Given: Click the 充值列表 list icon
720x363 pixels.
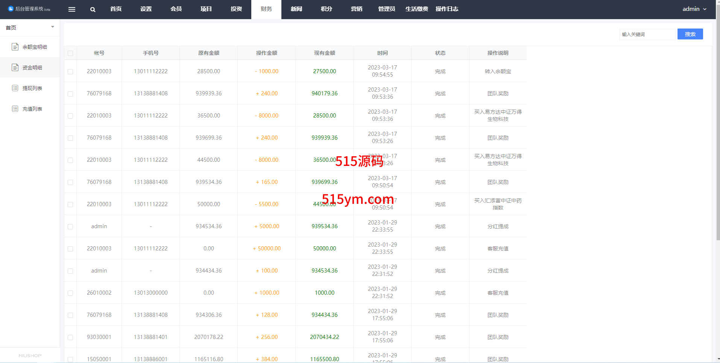Looking at the screenshot, I should (x=15, y=109).
